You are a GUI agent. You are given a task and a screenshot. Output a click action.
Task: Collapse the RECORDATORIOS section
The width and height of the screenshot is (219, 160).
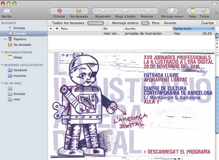pos(2,52)
